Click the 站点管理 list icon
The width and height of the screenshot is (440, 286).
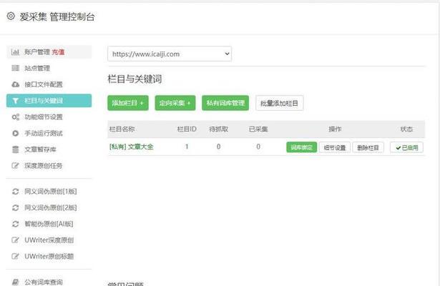(x=15, y=68)
